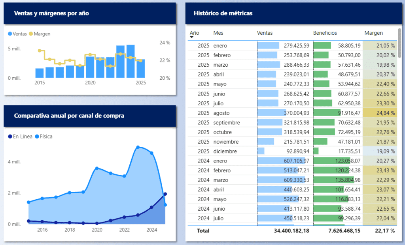Click the 2025 diciembre margin cell 19,09 %
Image resolution: width=405 pixels, height=245 pixels.
(x=380, y=151)
